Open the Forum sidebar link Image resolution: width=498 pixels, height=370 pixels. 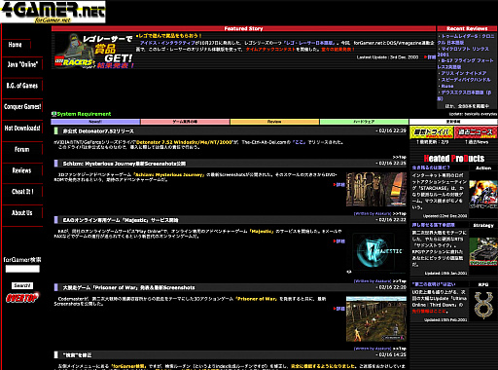tap(21, 149)
